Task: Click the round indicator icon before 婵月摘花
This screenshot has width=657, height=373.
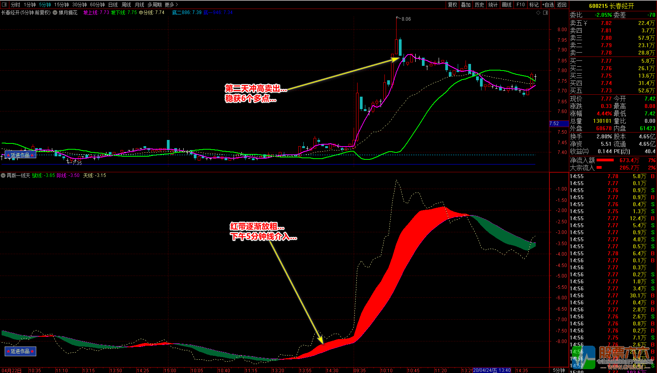Action: tap(55, 13)
